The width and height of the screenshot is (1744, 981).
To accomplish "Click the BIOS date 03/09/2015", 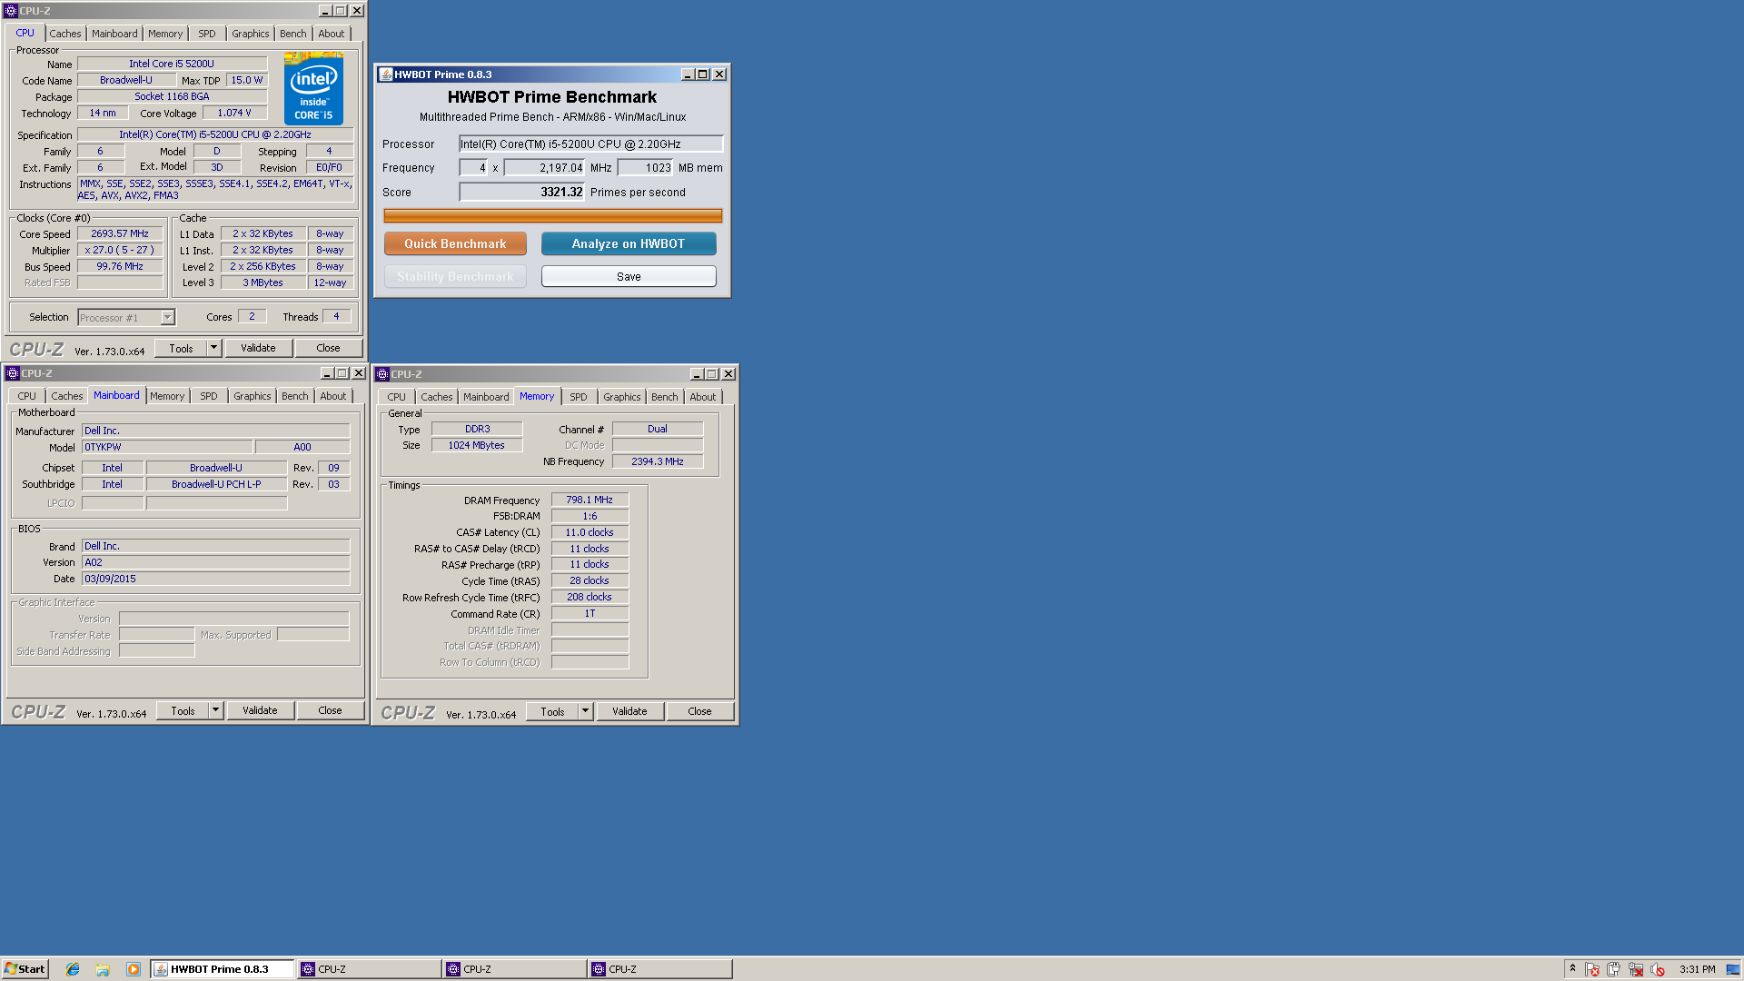I will click(215, 579).
